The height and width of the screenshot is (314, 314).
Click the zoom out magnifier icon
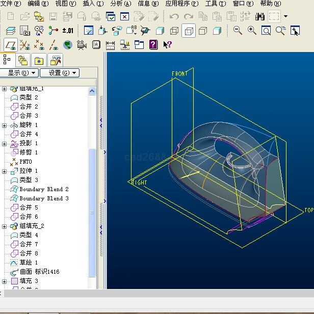(x=238, y=31)
